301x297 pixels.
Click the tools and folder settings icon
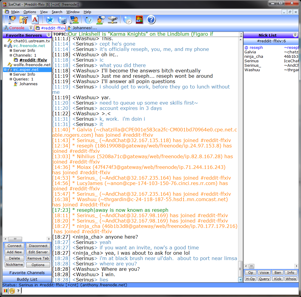click(24, 20)
